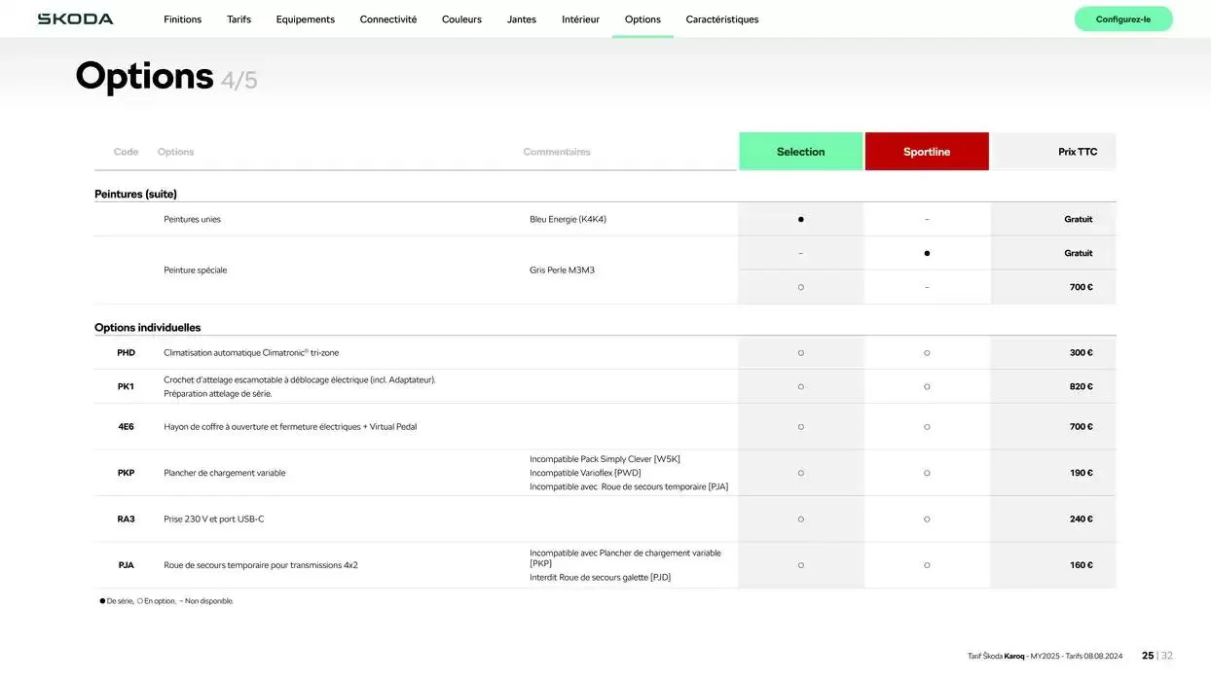Open the Intérieur section

click(580, 19)
